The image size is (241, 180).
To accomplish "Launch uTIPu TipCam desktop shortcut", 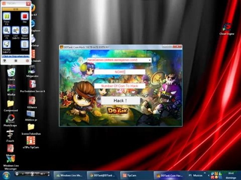I will click(x=31, y=142).
